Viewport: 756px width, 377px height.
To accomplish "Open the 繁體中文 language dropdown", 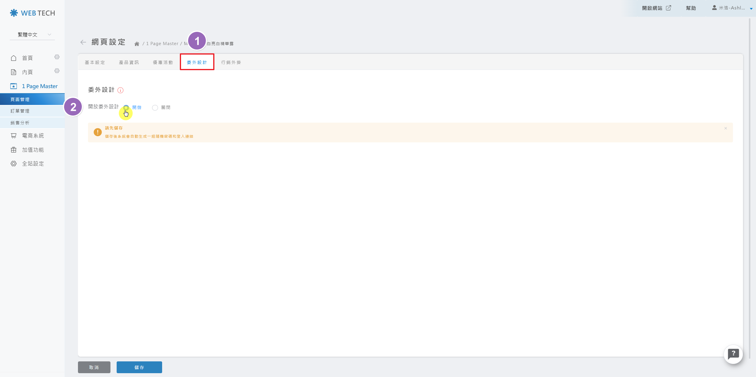I will click(32, 34).
